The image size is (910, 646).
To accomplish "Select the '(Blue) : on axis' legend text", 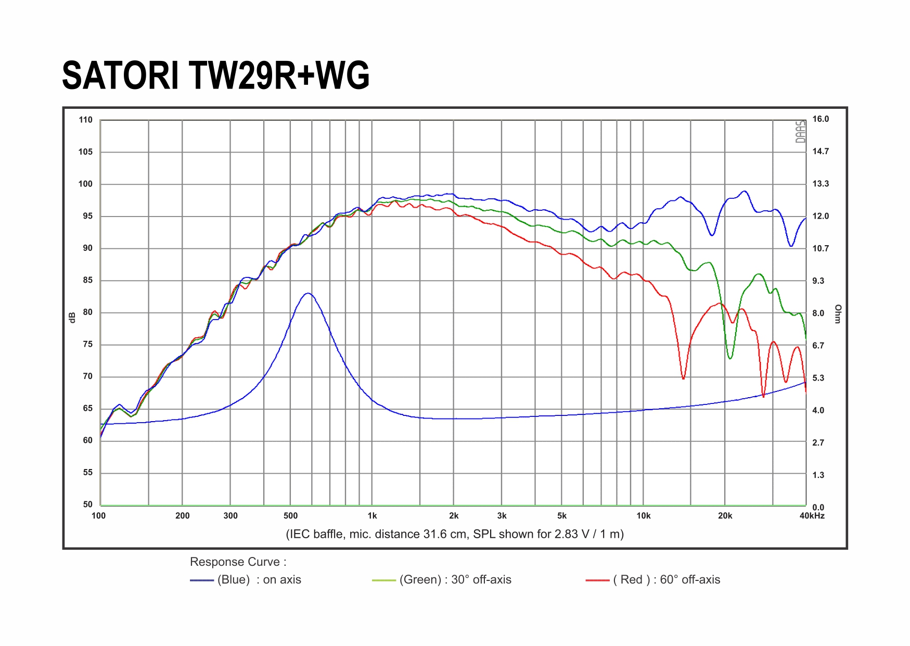I will pyautogui.click(x=259, y=580).
